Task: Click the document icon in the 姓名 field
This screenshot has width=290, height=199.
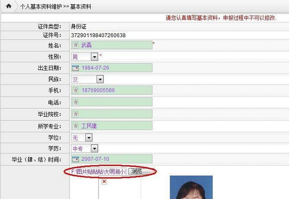Action: [x=75, y=45]
